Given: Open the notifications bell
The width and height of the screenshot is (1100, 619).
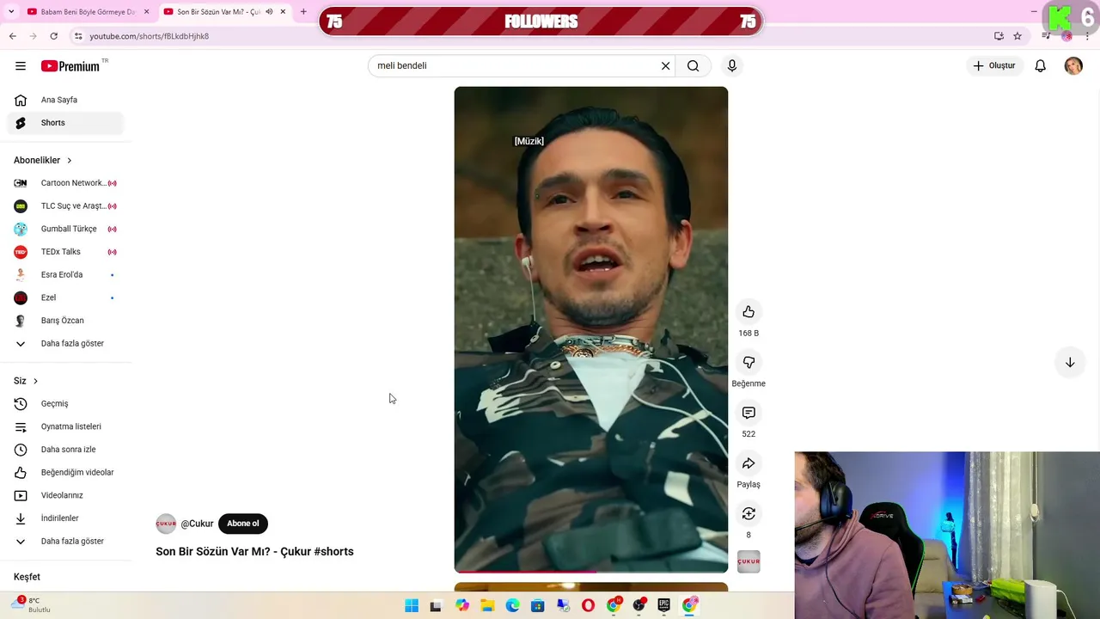Looking at the screenshot, I should [x=1040, y=66].
